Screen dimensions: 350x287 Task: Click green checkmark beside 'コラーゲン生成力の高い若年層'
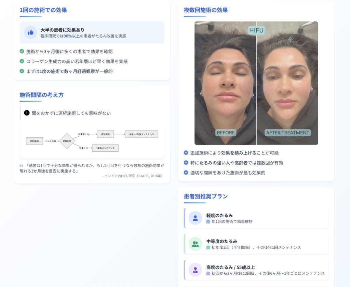pyautogui.click(x=22, y=61)
